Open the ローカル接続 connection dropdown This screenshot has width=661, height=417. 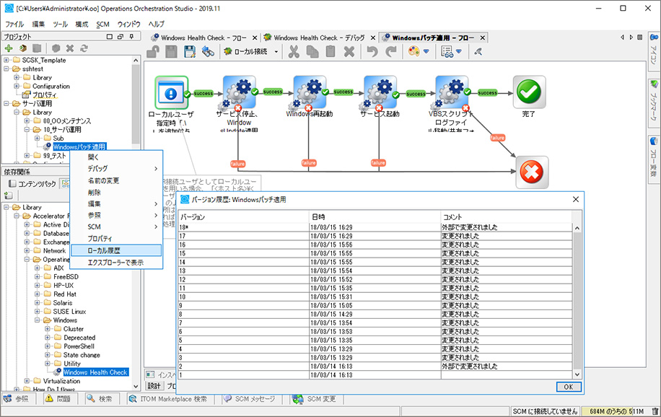pos(250,51)
